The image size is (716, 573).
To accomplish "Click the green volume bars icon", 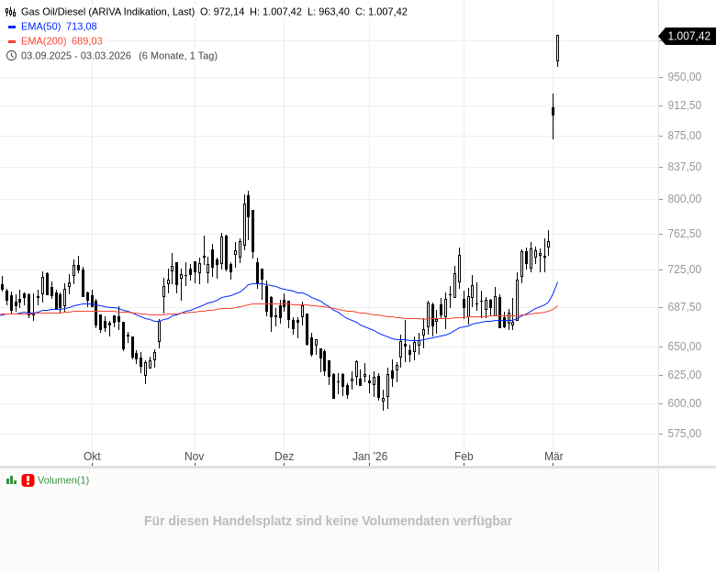I will click(11, 480).
